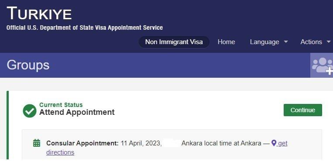Viewport: 333px width, 162px height.
Task: Open the Actions menu
Action: pyautogui.click(x=316, y=42)
